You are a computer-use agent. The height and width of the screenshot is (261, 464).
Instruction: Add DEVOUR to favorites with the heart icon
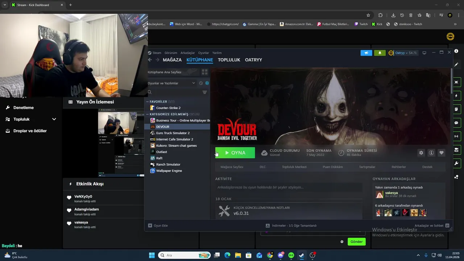tap(441, 153)
